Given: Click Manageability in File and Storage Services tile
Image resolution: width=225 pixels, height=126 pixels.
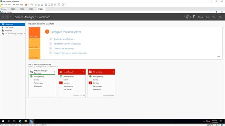Looking at the screenshot, I should point(39,76).
